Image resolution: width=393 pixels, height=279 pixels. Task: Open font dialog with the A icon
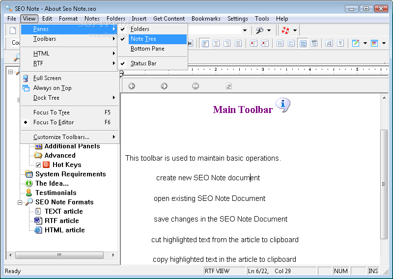329,43
